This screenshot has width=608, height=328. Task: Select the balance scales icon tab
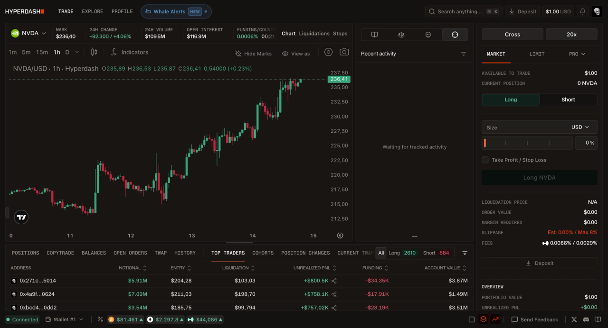[x=401, y=35]
